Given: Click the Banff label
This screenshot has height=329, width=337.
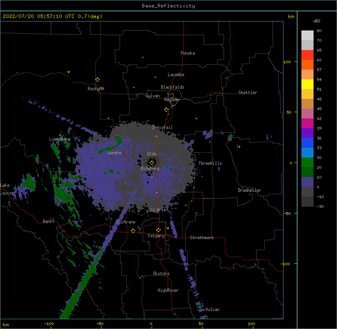Looking at the screenshot, I should (x=48, y=222).
